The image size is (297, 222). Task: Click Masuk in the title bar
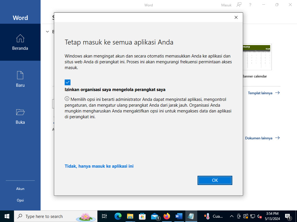226,5
